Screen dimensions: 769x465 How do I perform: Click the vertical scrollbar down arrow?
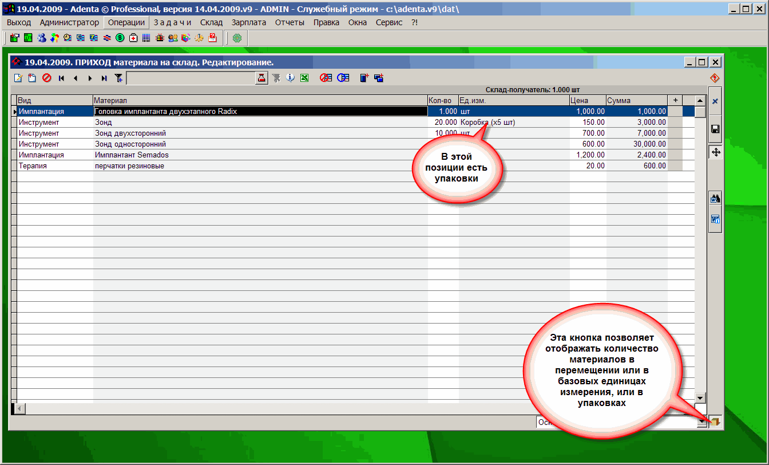pyautogui.click(x=699, y=397)
